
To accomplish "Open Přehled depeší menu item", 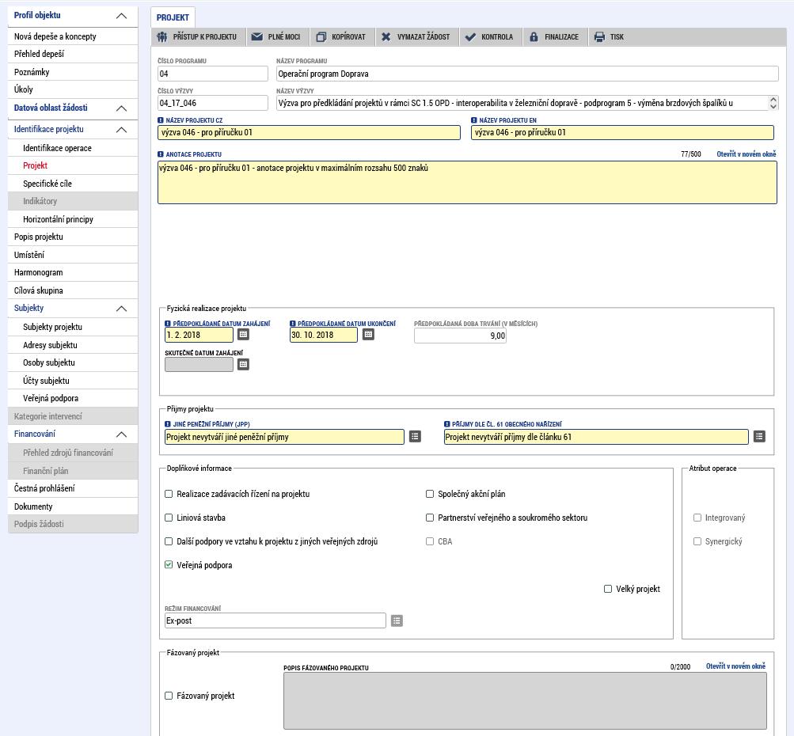I will point(73,54).
